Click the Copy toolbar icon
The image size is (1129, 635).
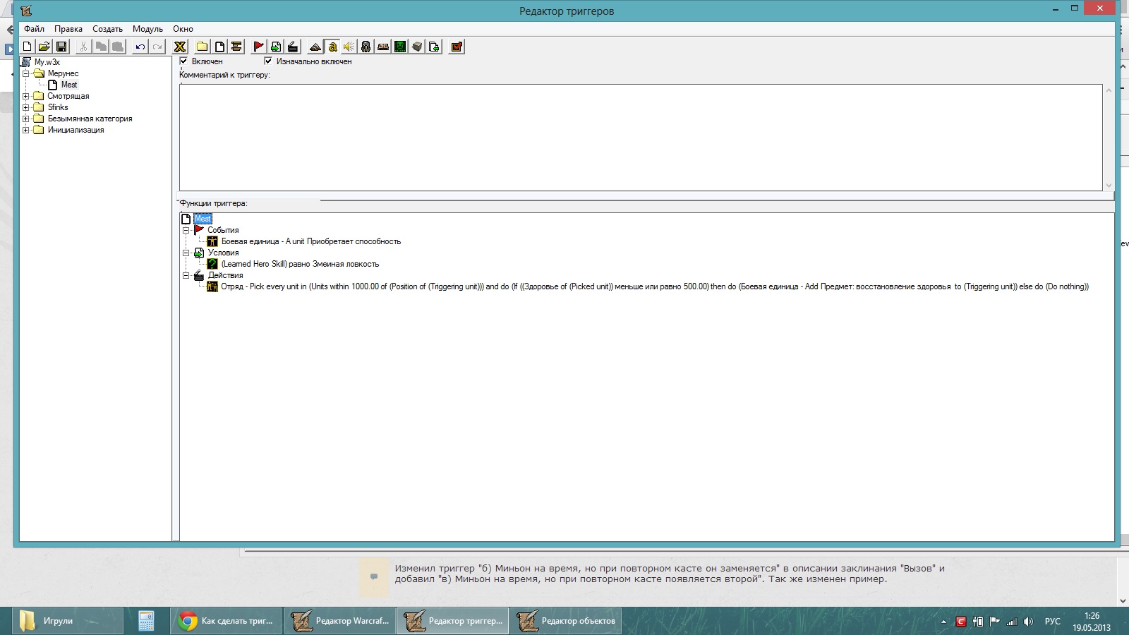[x=101, y=47]
